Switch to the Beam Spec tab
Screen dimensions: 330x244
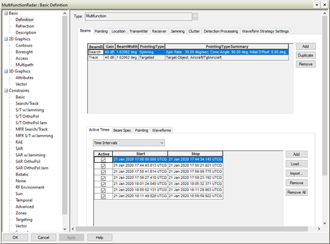click(x=122, y=131)
